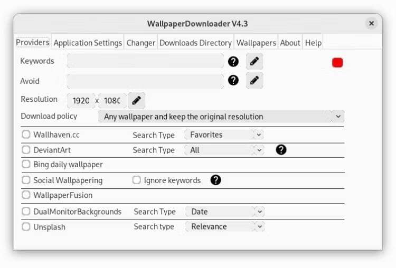Viewport: 396px width, 268px height.
Task: Click the Keywords label
Action: coord(37,61)
